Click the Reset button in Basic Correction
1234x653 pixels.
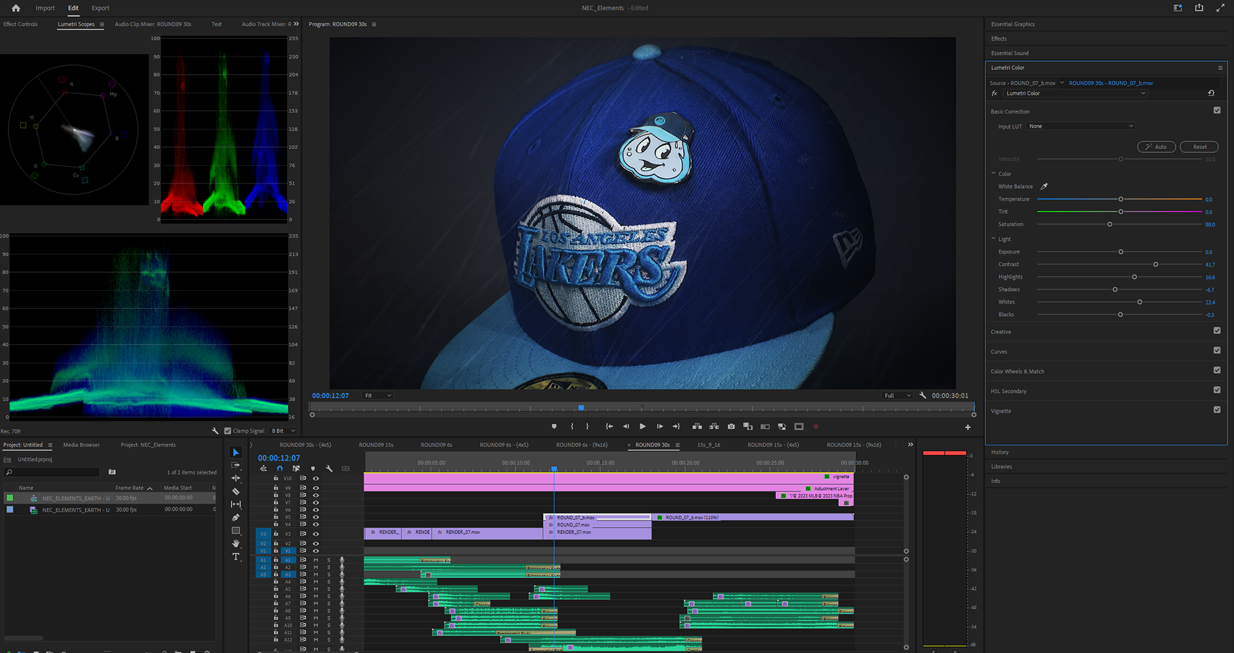1199,147
